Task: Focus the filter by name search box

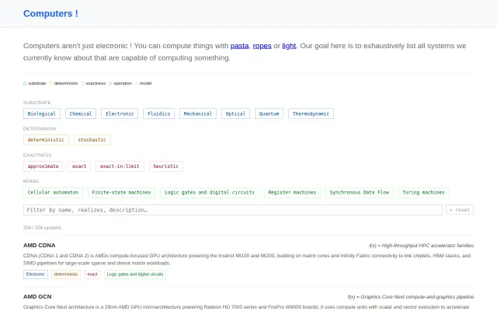Action: 233,210
